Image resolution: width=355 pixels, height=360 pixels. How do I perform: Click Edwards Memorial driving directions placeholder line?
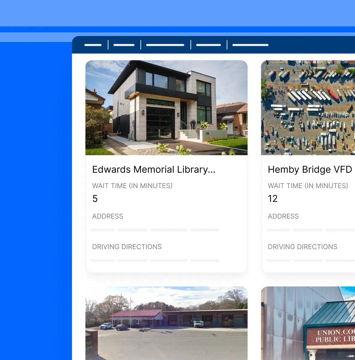(x=155, y=260)
